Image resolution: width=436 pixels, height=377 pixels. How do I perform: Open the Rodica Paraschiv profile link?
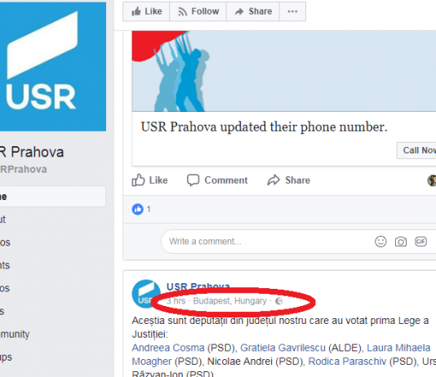click(x=347, y=361)
